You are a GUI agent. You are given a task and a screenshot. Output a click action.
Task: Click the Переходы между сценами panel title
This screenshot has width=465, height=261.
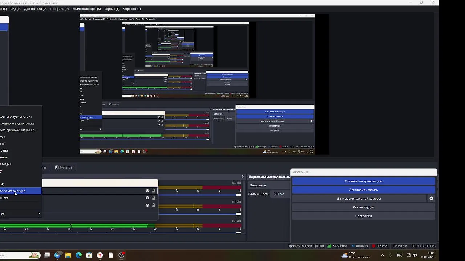click(269, 177)
